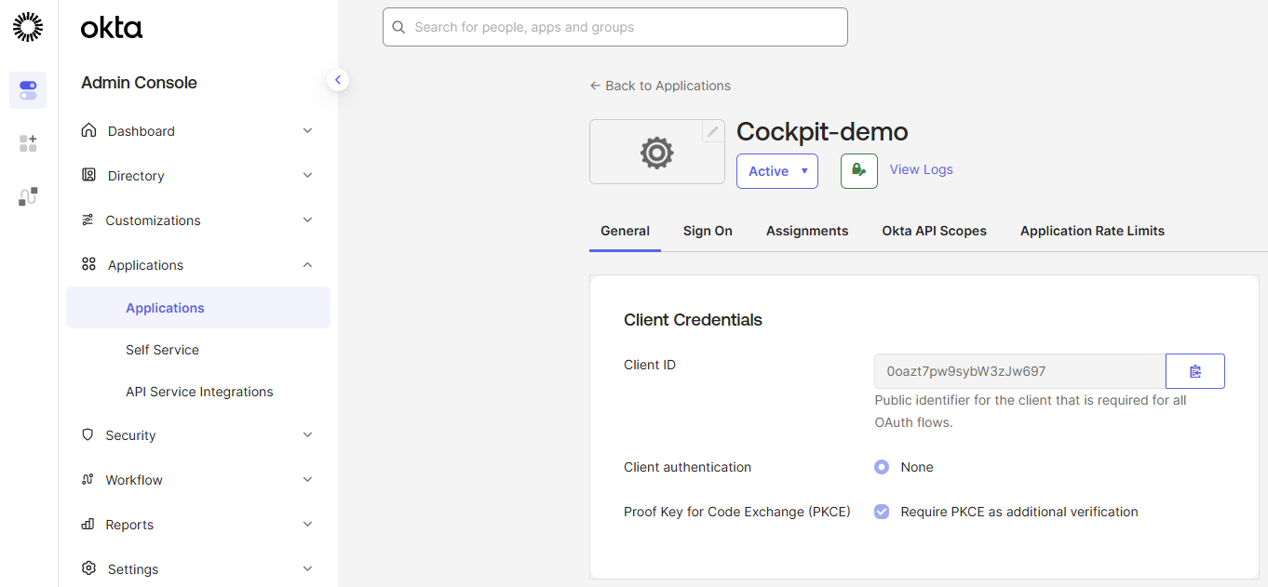Screen dimensions: 1268x587
Task: Click the Cockpit-demo gear logo thumbnail
Action: point(656,152)
